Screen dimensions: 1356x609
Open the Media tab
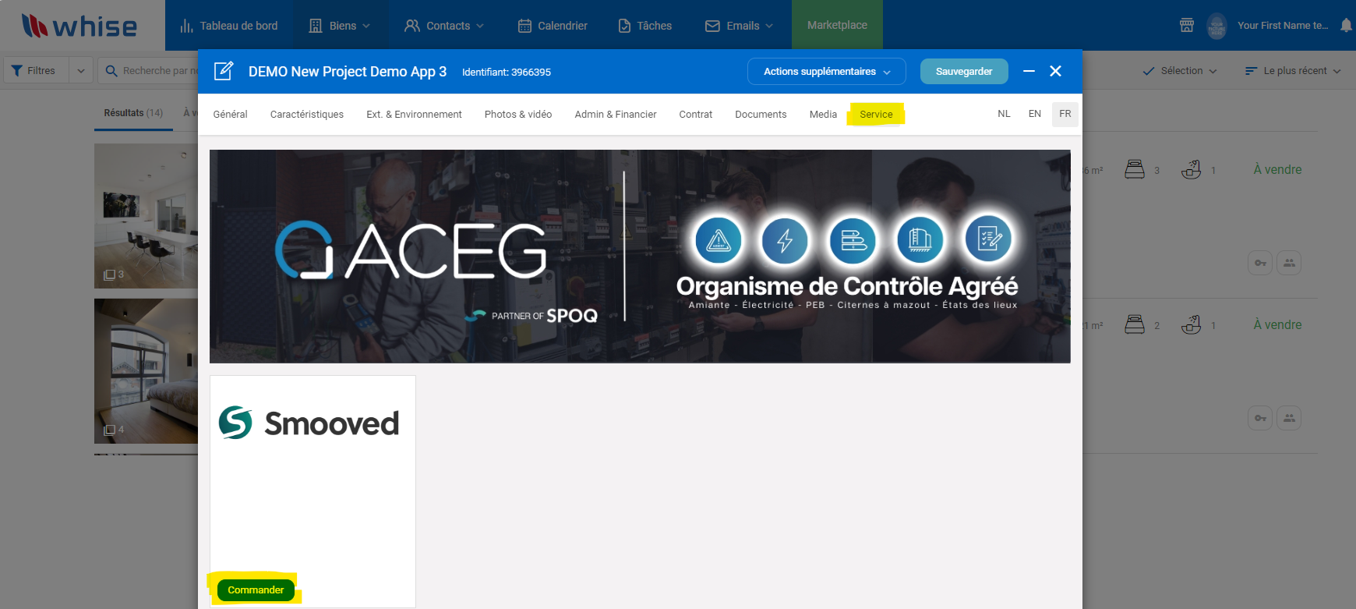pos(823,114)
